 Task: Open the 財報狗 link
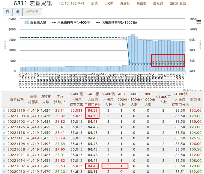tap(158, 3)
